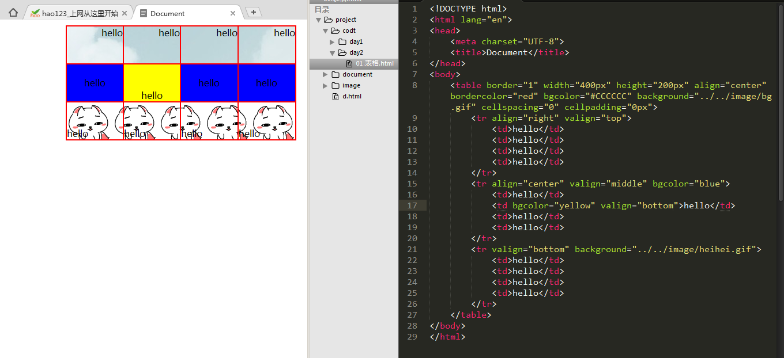The image size is (784, 358).
Task: Expand the day1 folder arrow
Action: click(332, 41)
